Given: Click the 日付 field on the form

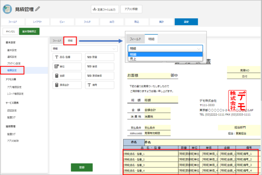Looking at the screenshot, I should tap(244, 76).
